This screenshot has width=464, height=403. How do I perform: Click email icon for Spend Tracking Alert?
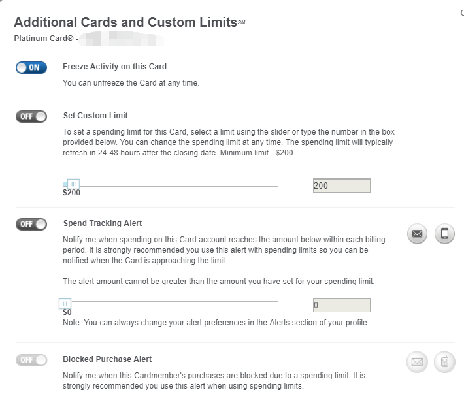[418, 233]
